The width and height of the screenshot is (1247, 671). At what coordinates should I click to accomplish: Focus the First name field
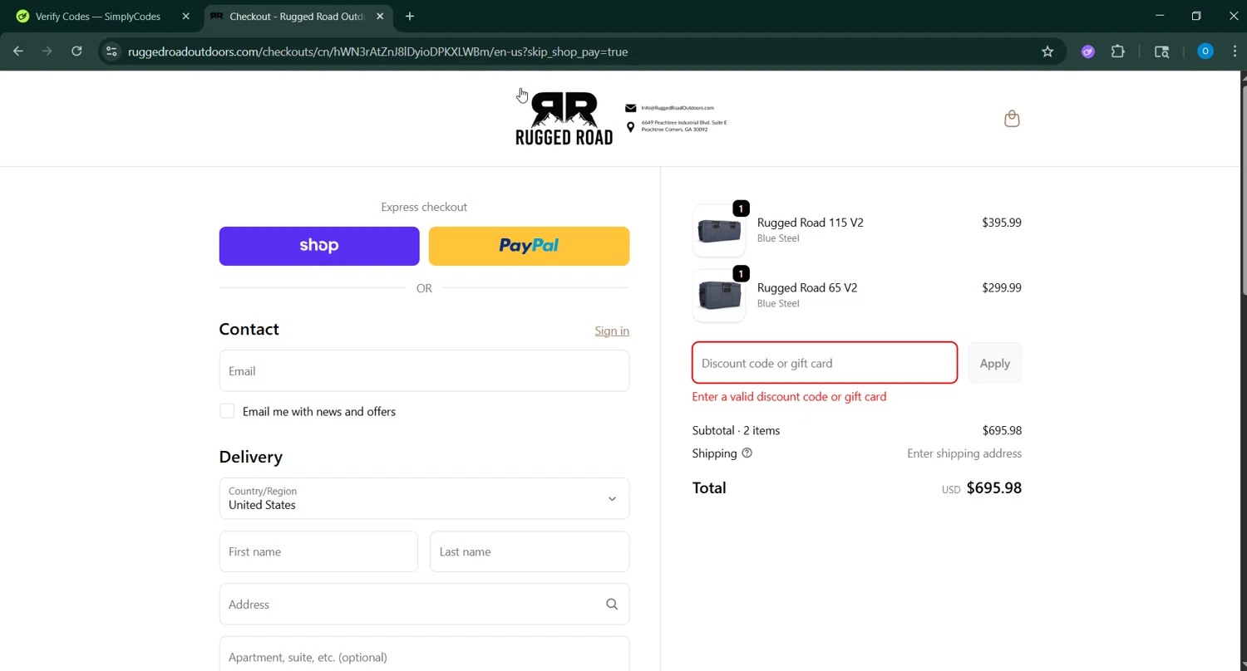click(x=318, y=551)
